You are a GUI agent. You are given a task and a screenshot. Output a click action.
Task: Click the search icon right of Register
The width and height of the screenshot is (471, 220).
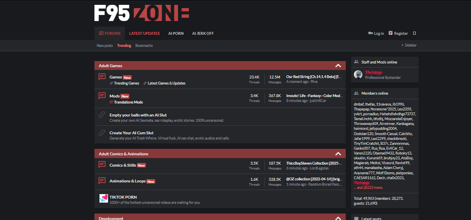[415, 33]
